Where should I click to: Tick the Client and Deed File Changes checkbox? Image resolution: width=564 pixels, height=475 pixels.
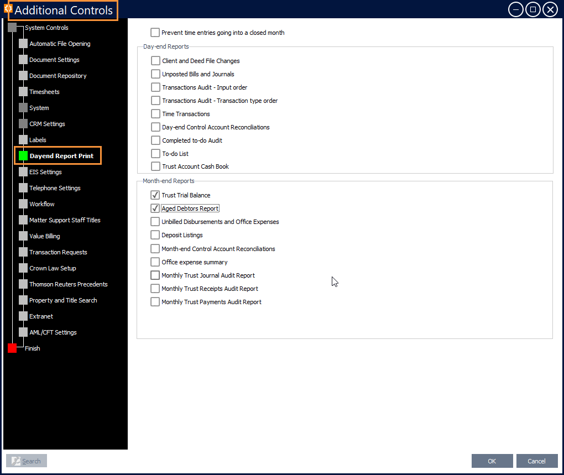coord(156,61)
